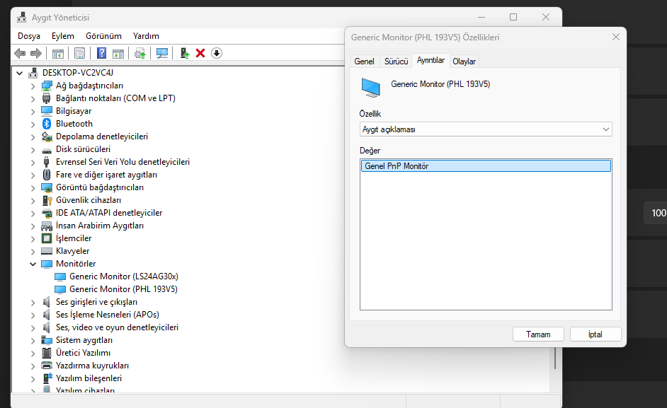Viewport: 667px width, 408px height.
Task: Click the İptal button
Action: [x=595, y=334]
